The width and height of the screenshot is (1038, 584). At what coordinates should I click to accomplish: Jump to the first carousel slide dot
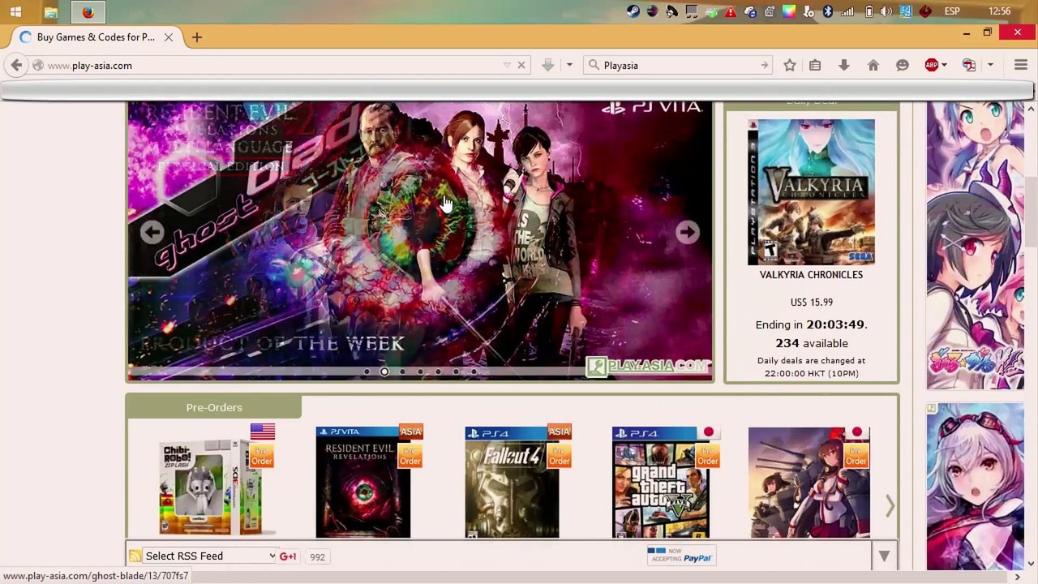pos(367,372)
